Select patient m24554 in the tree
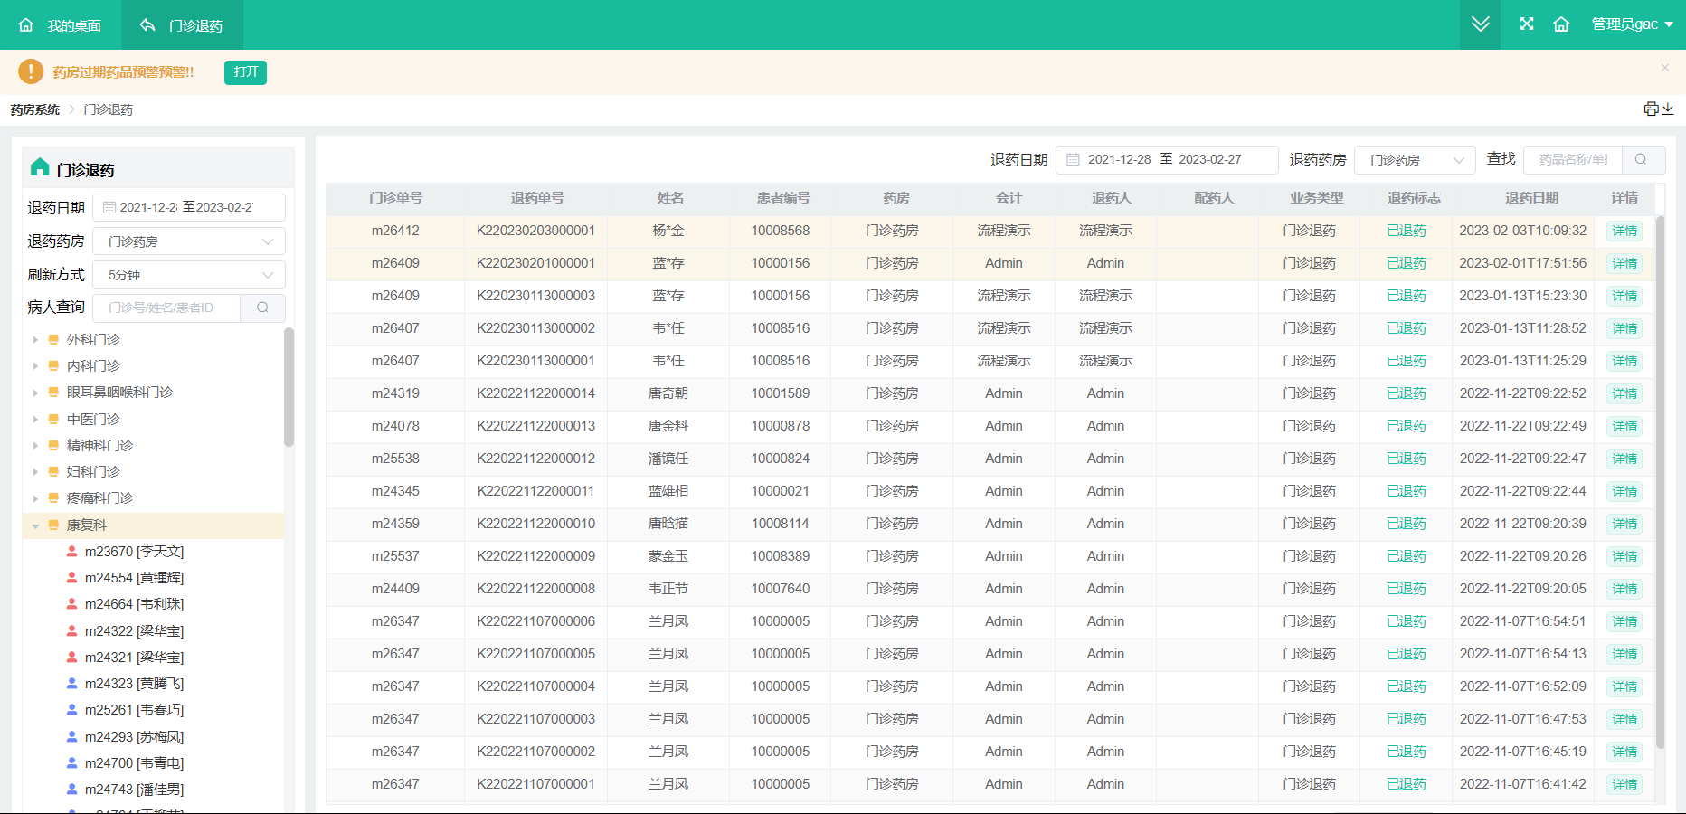Image resolution: width=1686 pixels, height=814 pixels. click(x=134, y=578)
